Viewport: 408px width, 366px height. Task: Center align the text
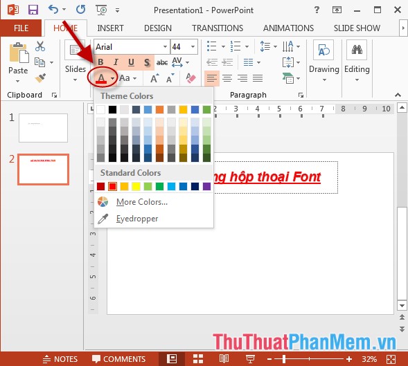click(227, 78)
